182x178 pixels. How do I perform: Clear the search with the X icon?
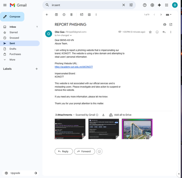[x=123, y=5]
